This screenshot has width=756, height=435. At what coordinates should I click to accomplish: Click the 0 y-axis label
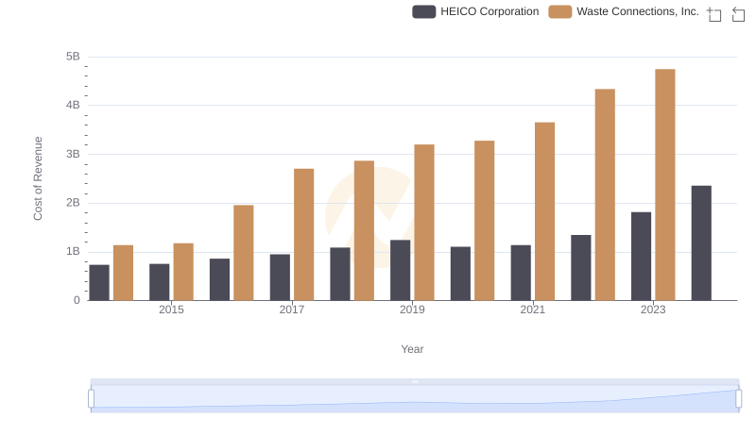coord(77,301)
